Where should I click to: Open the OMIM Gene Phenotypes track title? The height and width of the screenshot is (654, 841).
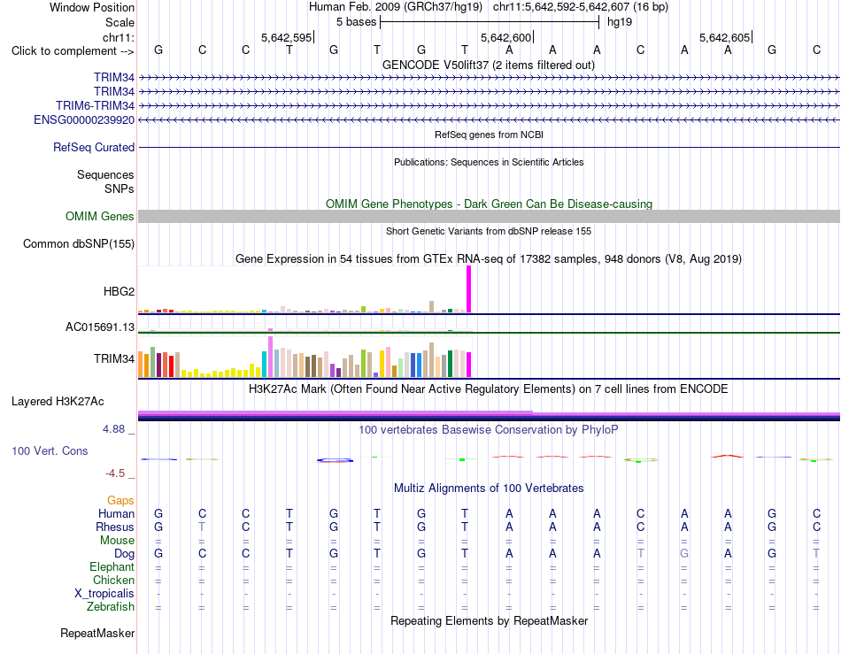[489, 204]
